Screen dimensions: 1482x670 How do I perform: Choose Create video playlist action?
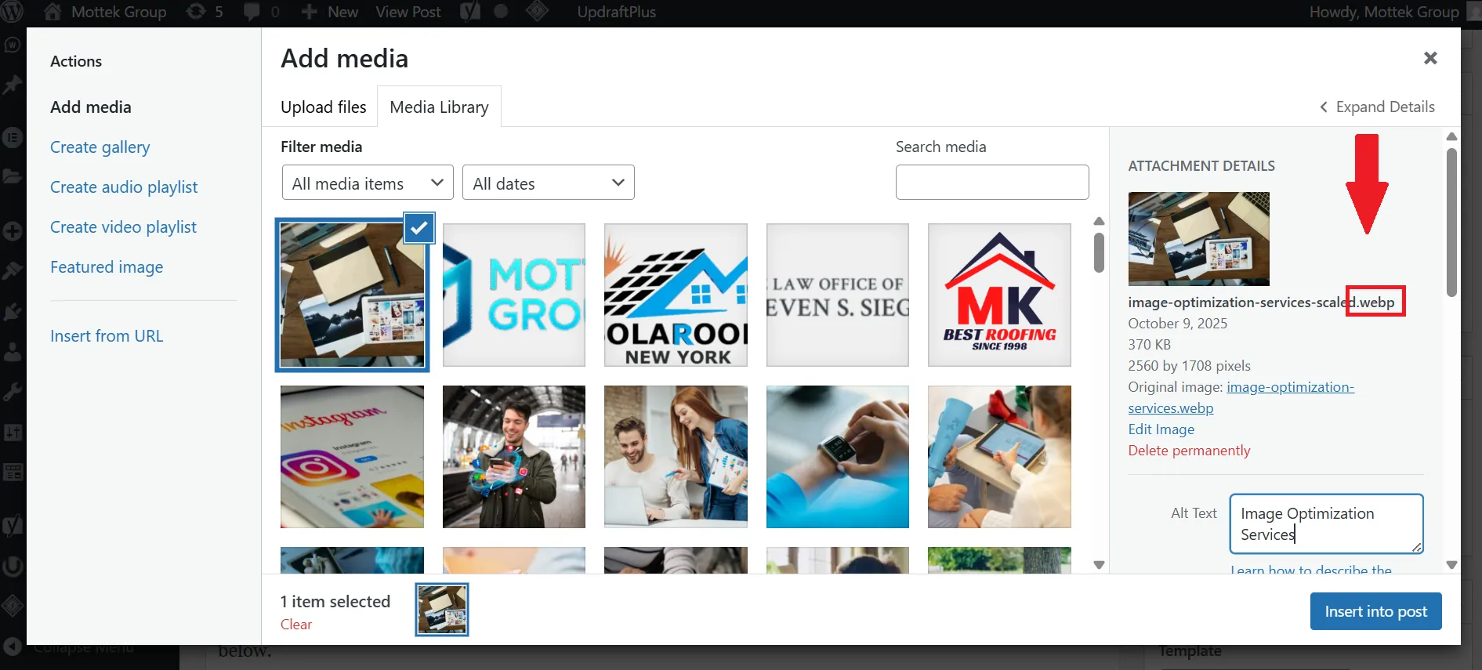pos(123,227)
